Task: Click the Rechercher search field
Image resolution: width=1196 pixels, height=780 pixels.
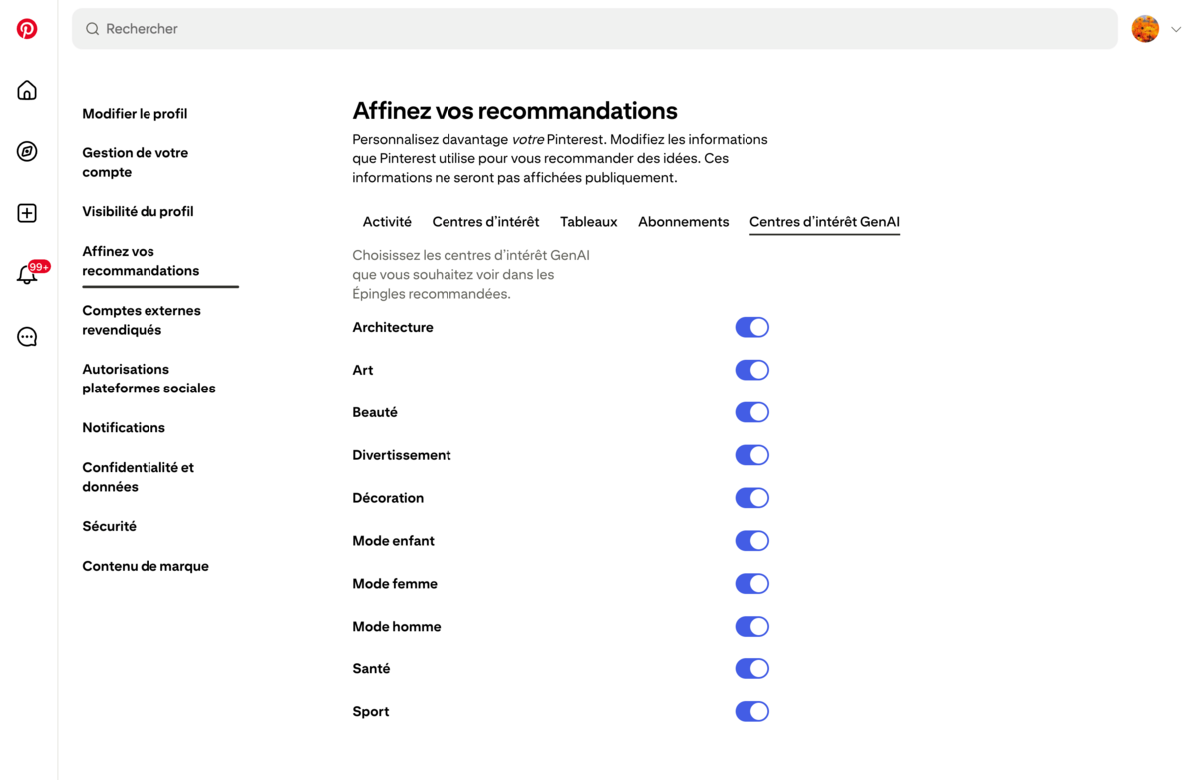Action: pyautogui.click(x=598, y=29)
